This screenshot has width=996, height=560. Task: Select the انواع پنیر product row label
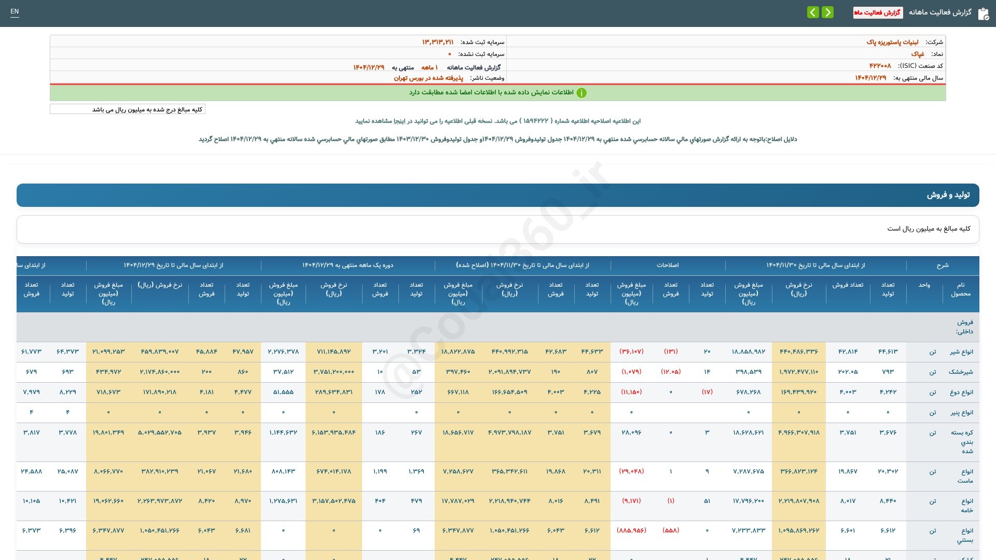[961, 413]
